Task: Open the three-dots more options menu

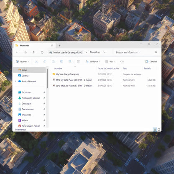Action: [x=122, y=61]
